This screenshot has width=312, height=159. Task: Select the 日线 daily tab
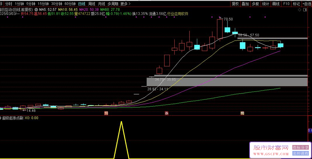click(82, 4)
